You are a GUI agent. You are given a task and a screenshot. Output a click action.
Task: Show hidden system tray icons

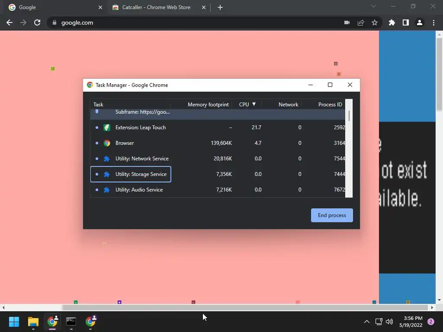pyautogui.click(x=366, y=322)
